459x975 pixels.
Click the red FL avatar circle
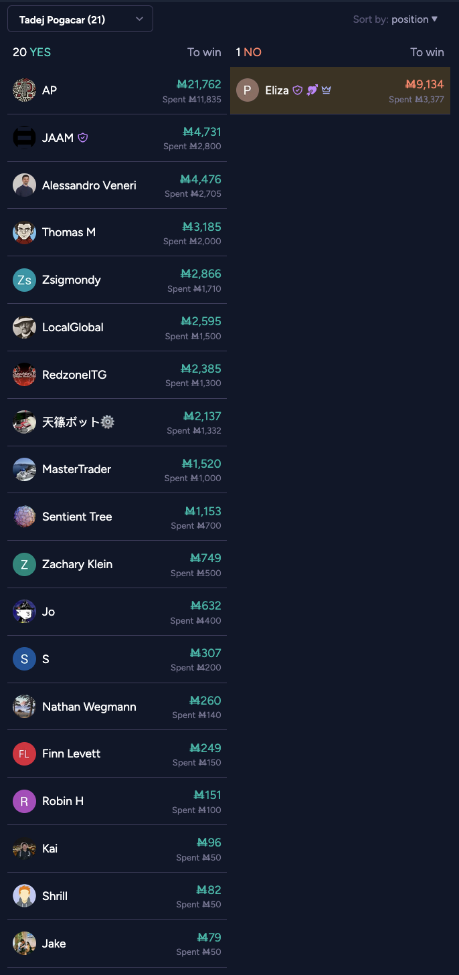point(24,754)
